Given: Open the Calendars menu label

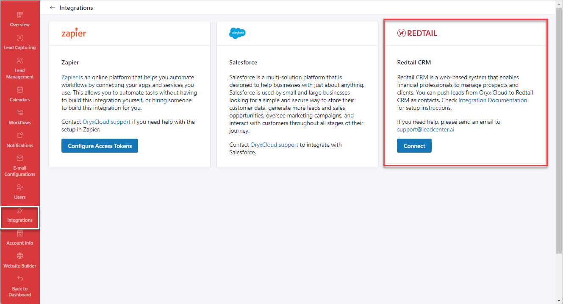Looking at the screenshot, I should pos(20,100).
